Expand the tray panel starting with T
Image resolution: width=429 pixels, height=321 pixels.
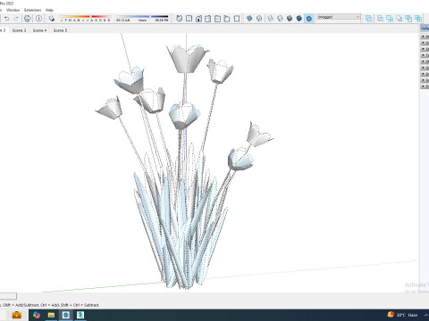[x=425, y=55]
